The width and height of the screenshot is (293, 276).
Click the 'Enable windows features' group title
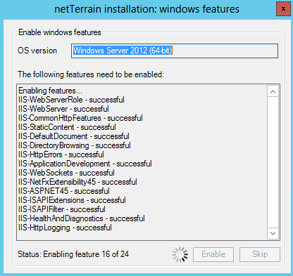[x=60, y=32]
